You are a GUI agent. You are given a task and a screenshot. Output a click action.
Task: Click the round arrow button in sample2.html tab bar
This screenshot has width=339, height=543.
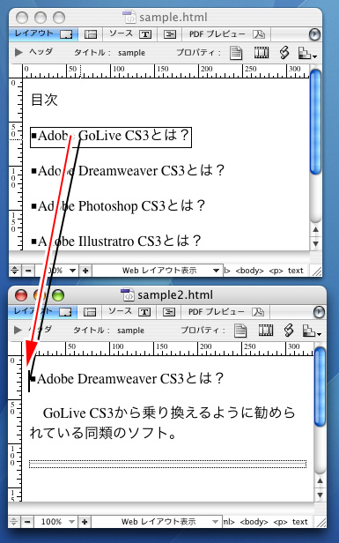point(319,312)
